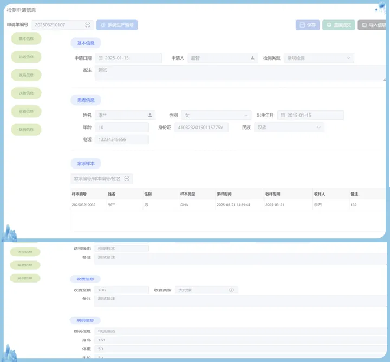Select 送检信息 in the lower panel sidebar
The image size is (391, 362).
pyautogui.click(x=25, y=252)
